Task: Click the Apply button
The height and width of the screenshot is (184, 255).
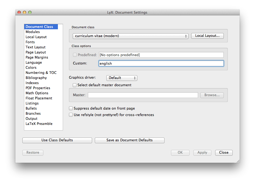Action: 202,153
